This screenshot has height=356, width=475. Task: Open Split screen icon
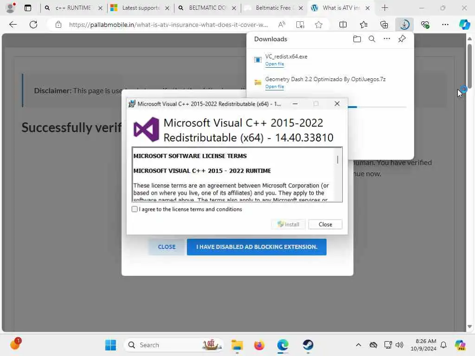[343, 25]
